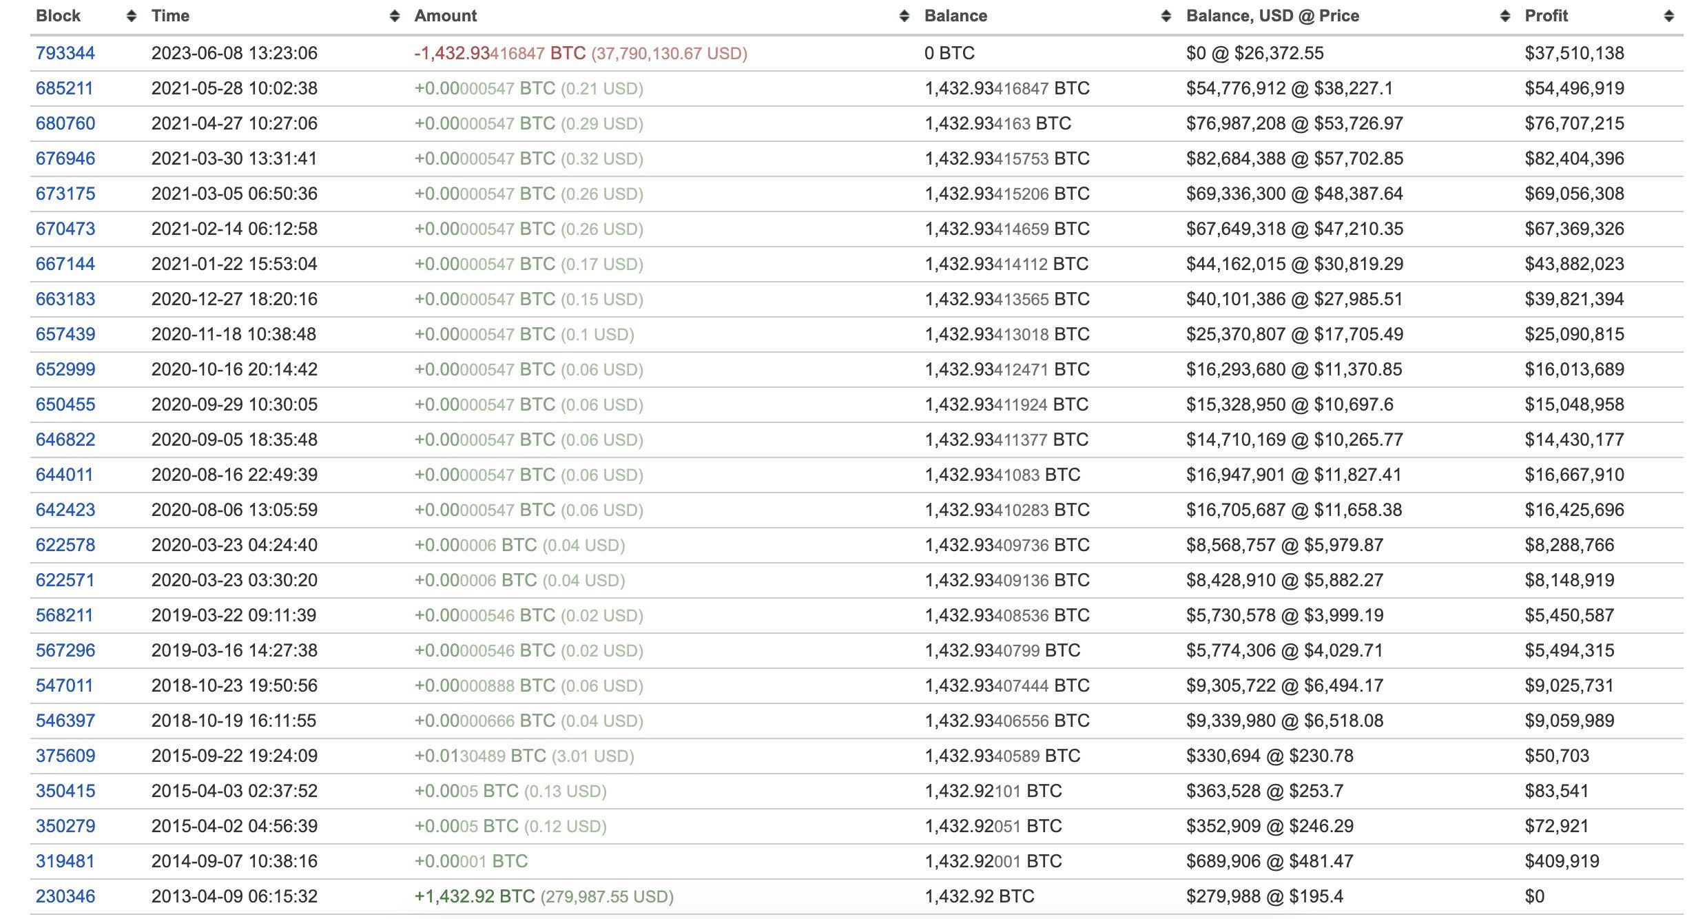Click the +1,432.92 BTC deposit amount
This screenshot has height=919, width=1696.
(x=475, y=896)
